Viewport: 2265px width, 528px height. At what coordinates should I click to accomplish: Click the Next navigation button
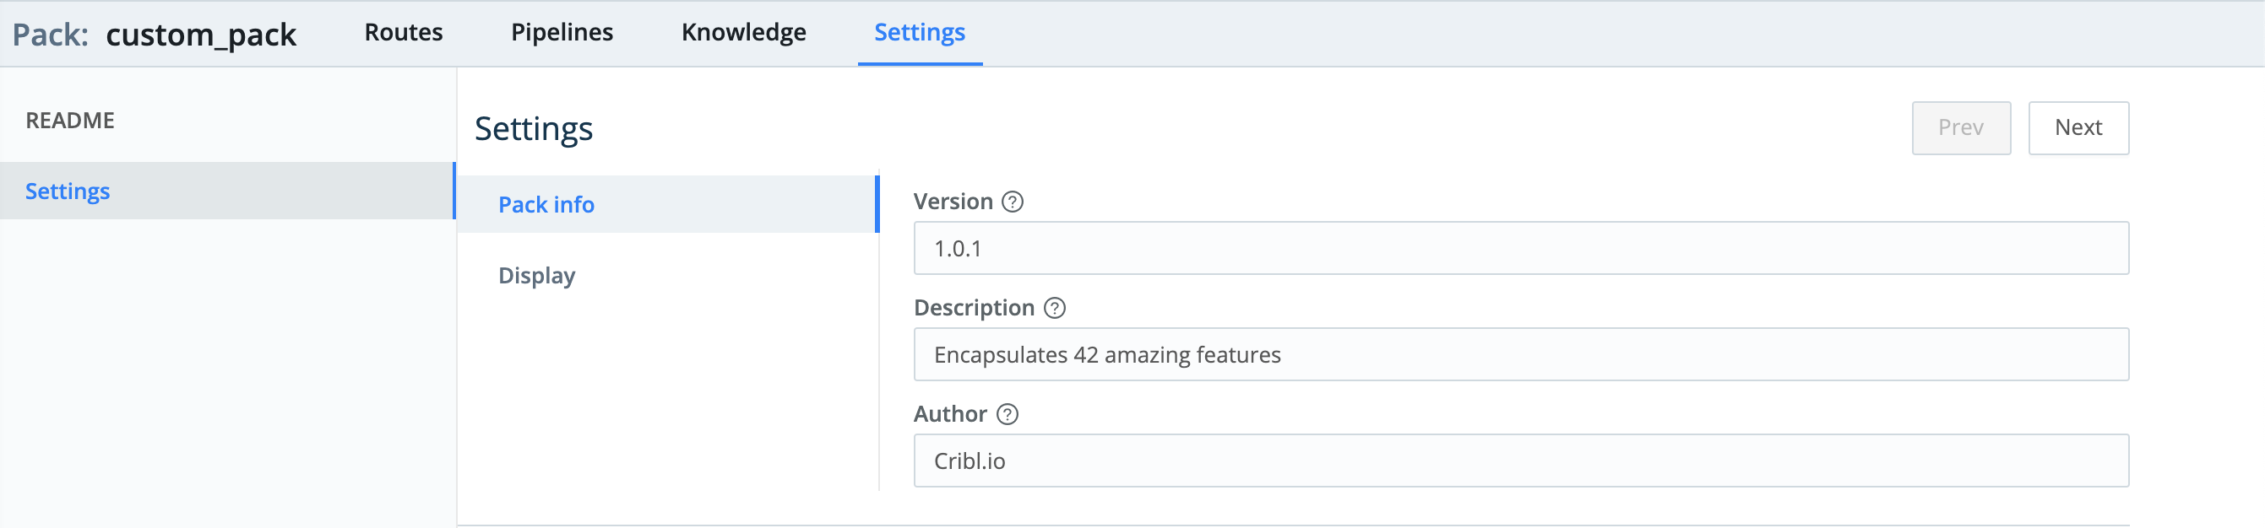pyautogui.click(x=2078, y=127)
